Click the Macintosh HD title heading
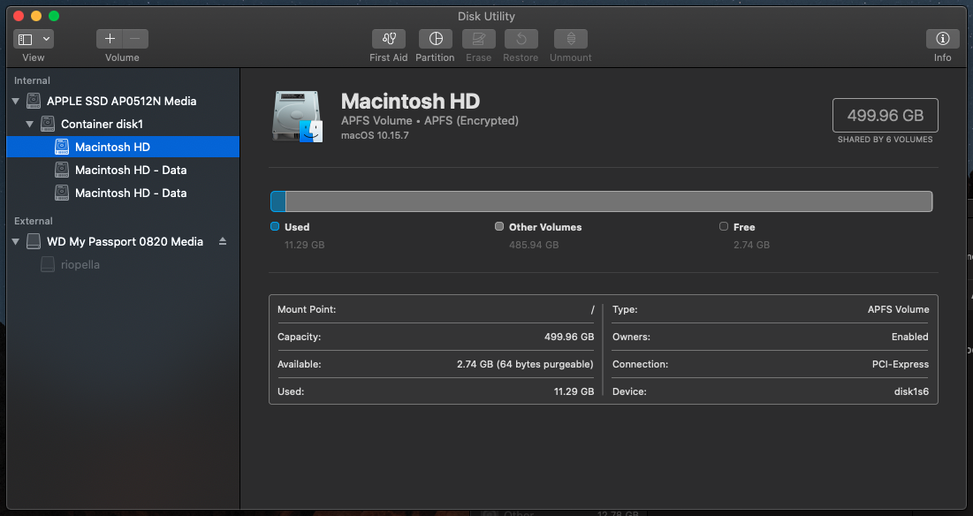The image size is (973, 516). [x=410, y=101]
